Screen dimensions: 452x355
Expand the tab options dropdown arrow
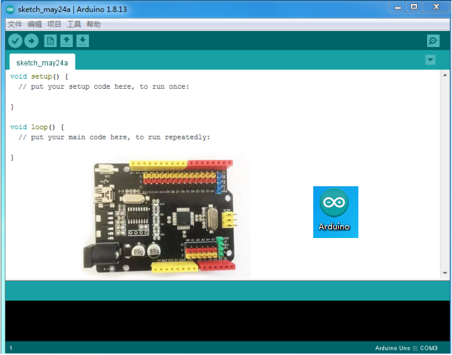coord(430,60)
